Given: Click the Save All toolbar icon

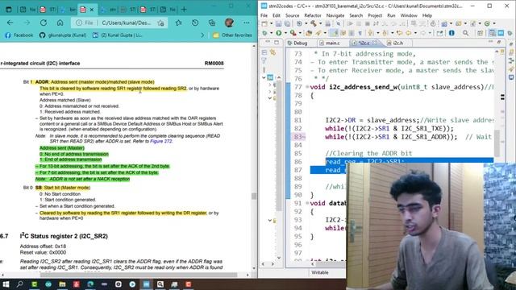Looking at the screenshot, I should 287,23.
